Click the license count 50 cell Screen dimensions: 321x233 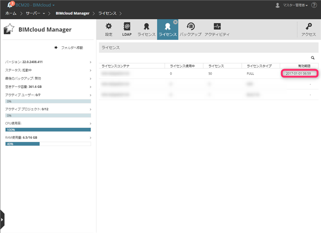point(210,74)
